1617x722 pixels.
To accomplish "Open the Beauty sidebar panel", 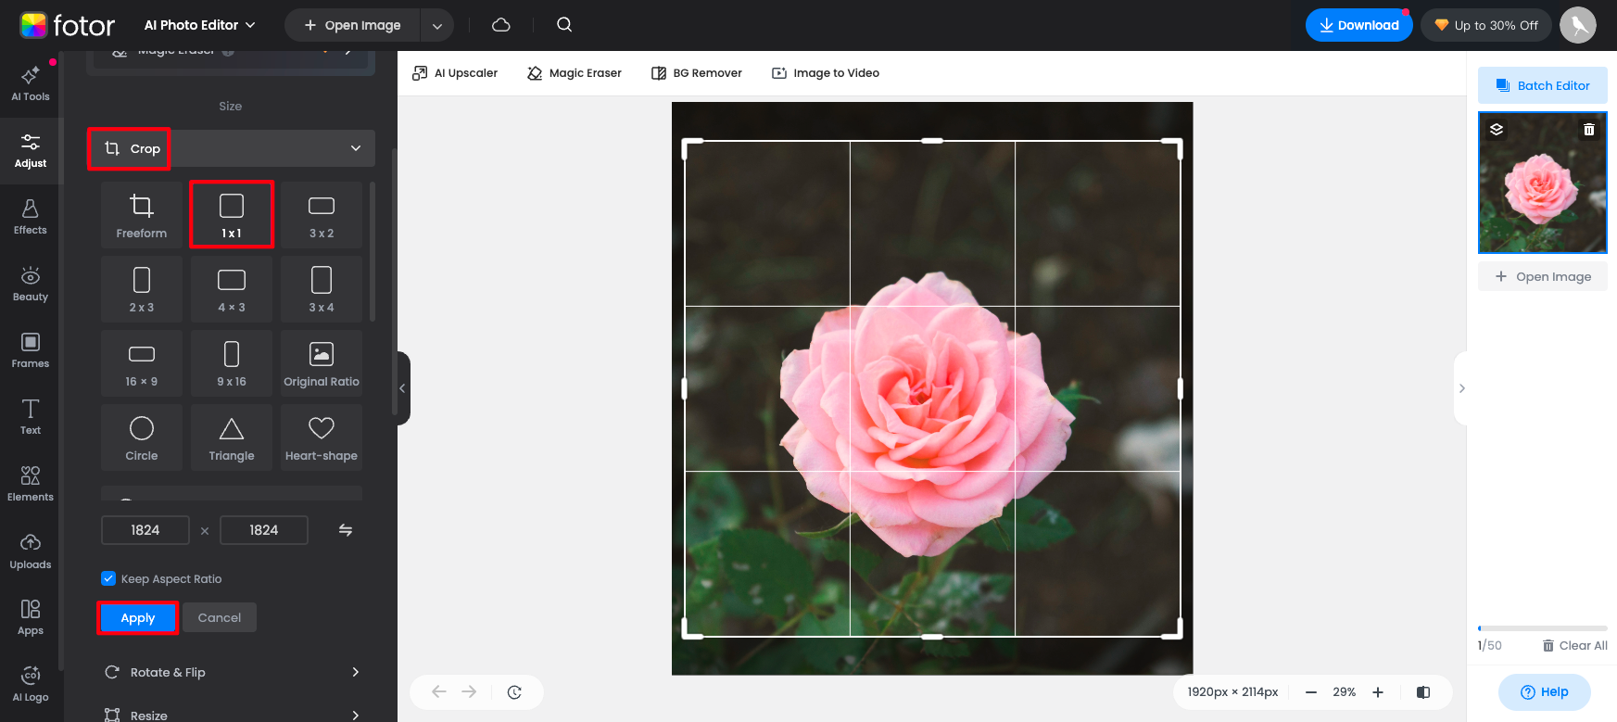I will click(31, 283).
